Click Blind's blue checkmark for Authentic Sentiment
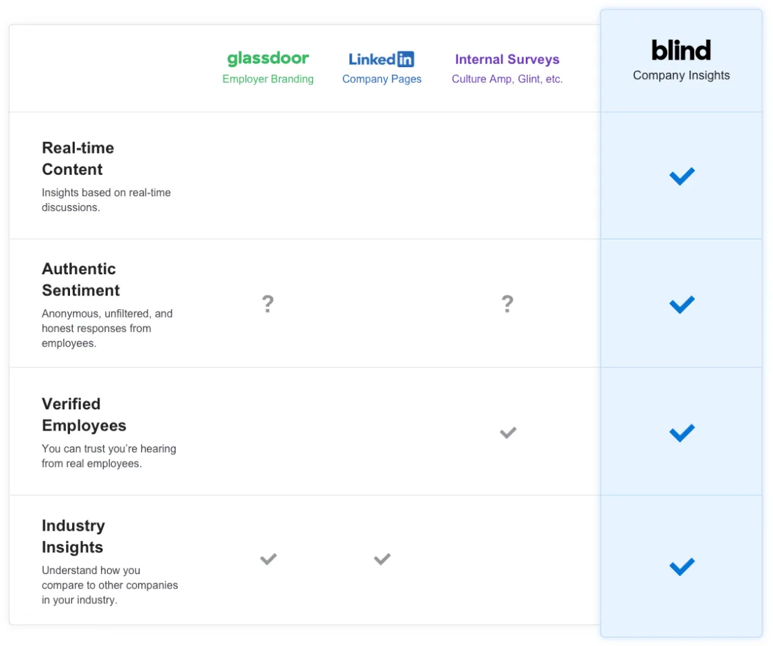The width and height of the screenshot is (773, 646). coord(682,304)
